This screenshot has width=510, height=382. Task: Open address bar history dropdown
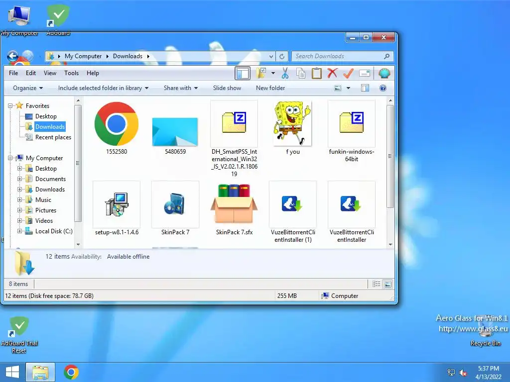271,56
